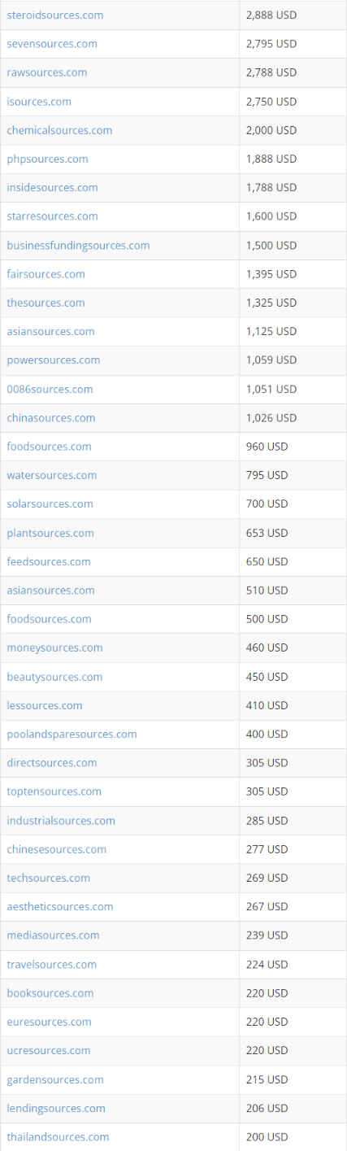Image resolution: width=347 pixels, height=1151 pixels.
Task: Open businessfundingsources.com link
Action: point(78,246)
